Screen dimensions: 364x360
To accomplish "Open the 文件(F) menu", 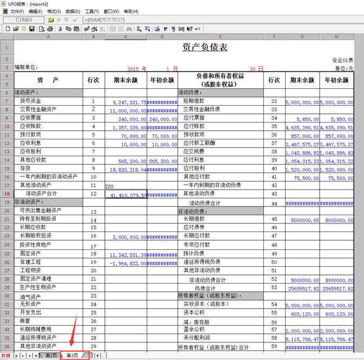I will click(17, 11).
